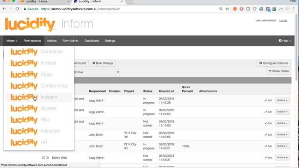The image size is (299, 168).
Task: Open Actions dropdown for Safety Walk record
Action: pos(282,158)
